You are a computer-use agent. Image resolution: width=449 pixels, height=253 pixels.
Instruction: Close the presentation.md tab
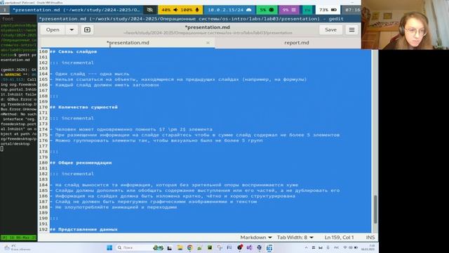pos(208,43)
